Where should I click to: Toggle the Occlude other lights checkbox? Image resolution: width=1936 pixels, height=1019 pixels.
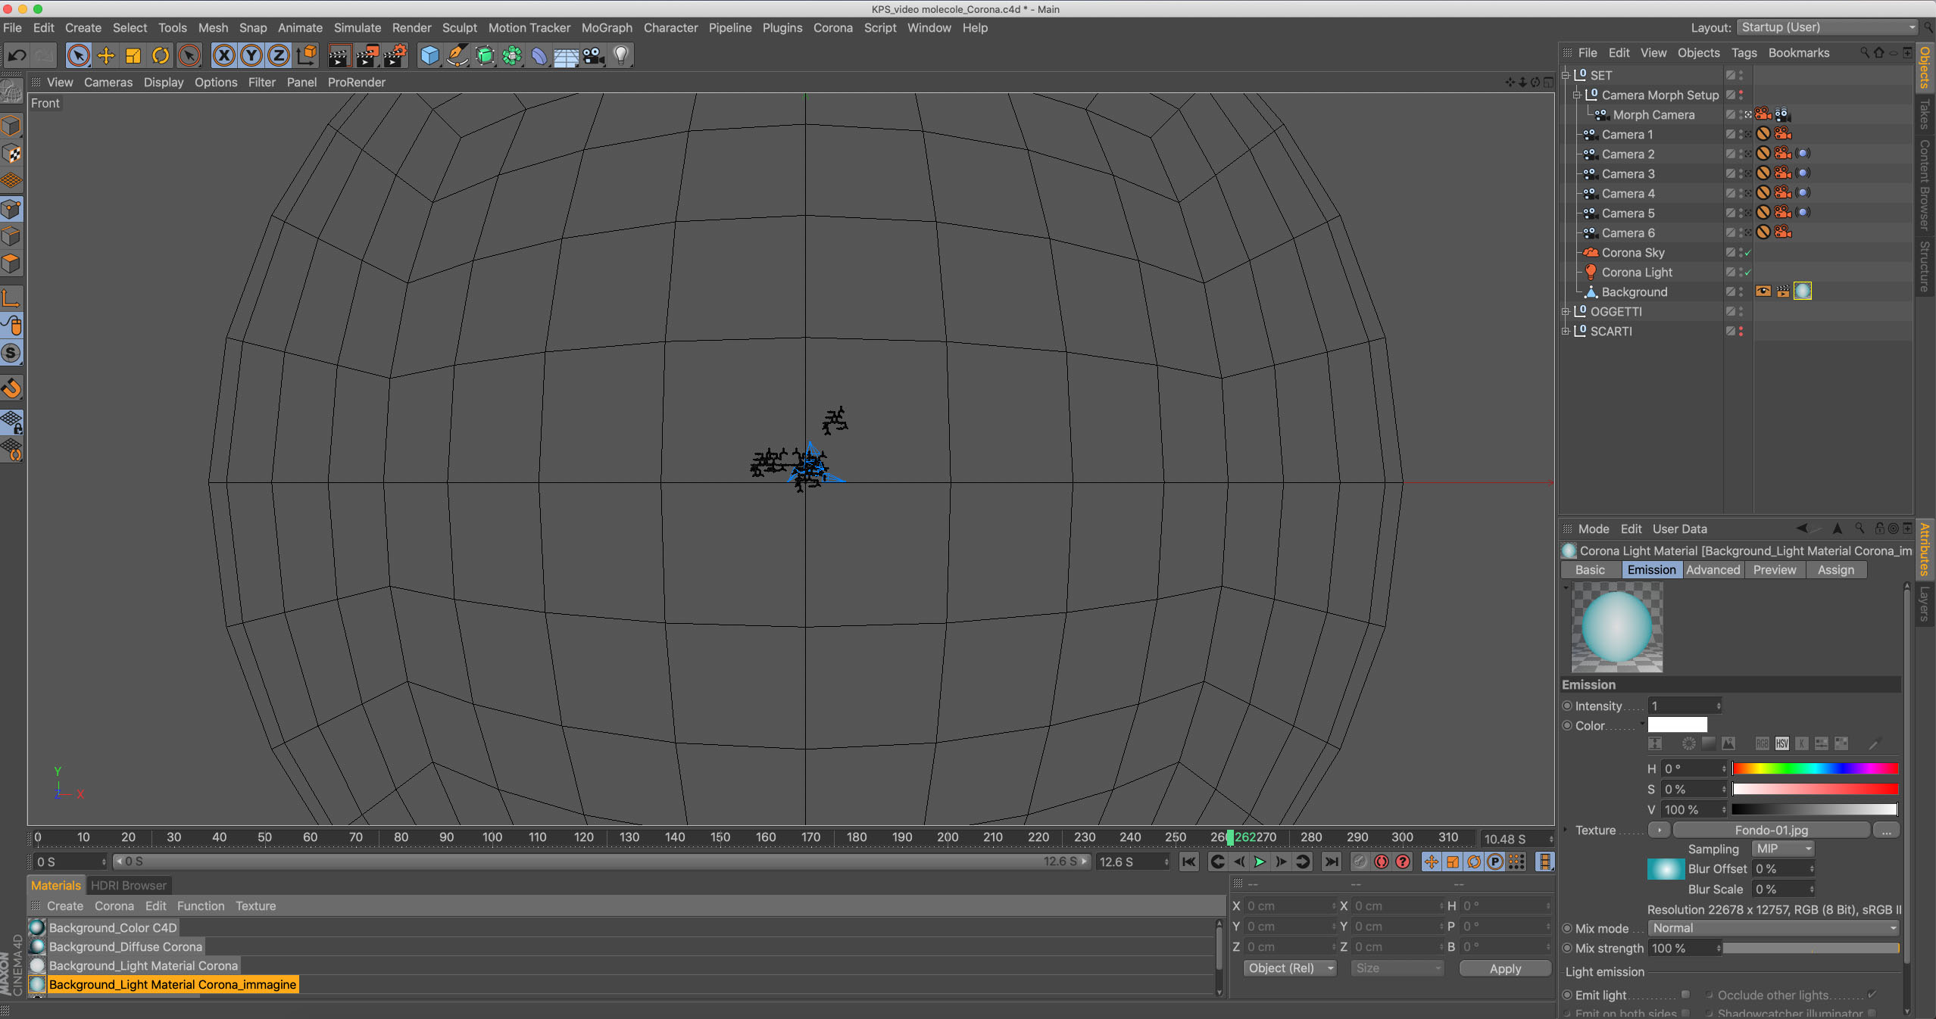point(1872,995)
